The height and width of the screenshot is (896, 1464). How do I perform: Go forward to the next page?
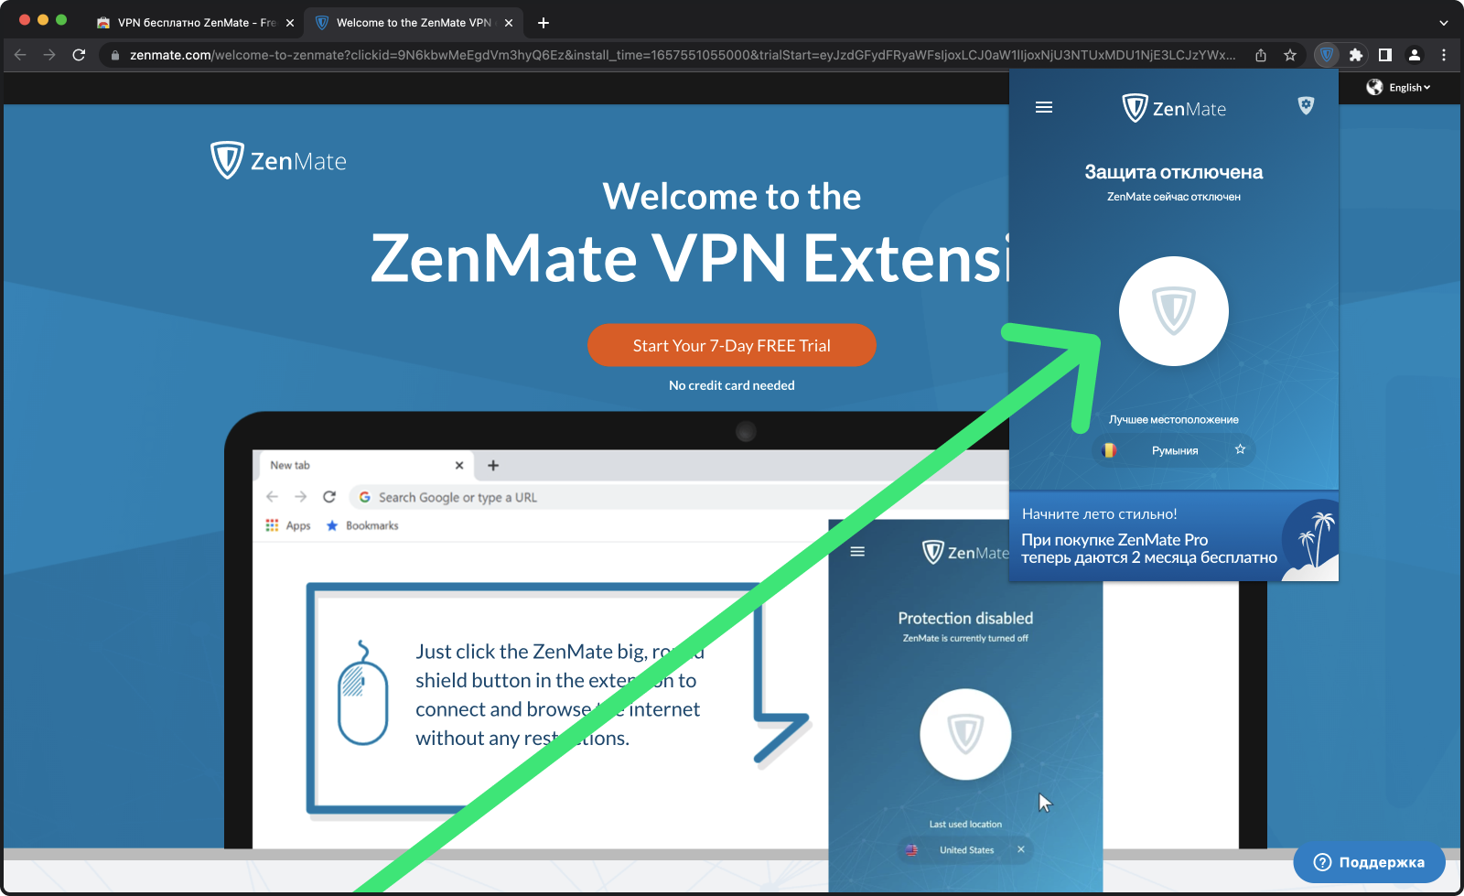pyautogui.click(x=49, y=55)
